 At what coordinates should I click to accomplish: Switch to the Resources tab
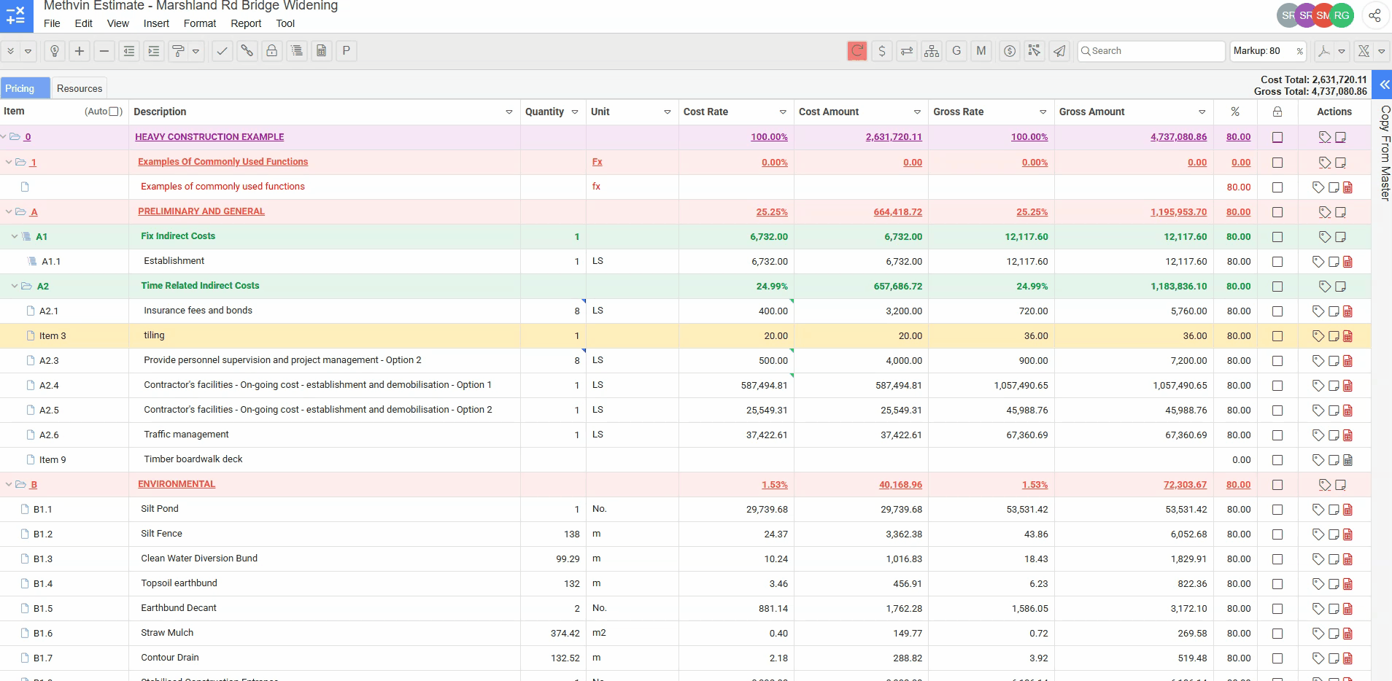click(x=80, y=88)
